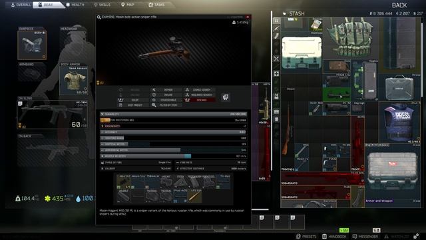
Task: Click the Durability stat bar
Action: click(x=173, y=114)
